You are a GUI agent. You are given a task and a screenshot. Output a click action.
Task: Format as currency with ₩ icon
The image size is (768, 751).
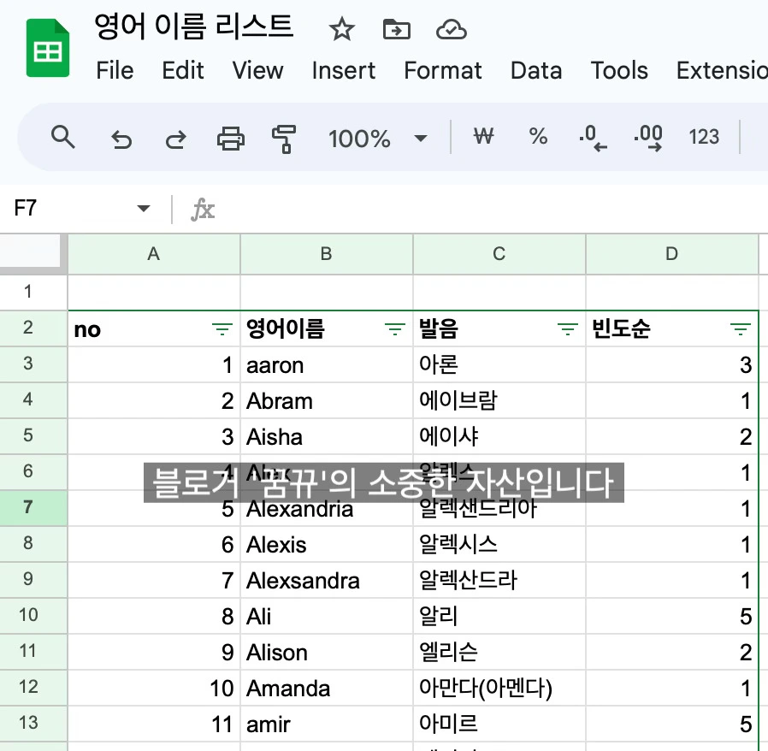pos(483,136)
